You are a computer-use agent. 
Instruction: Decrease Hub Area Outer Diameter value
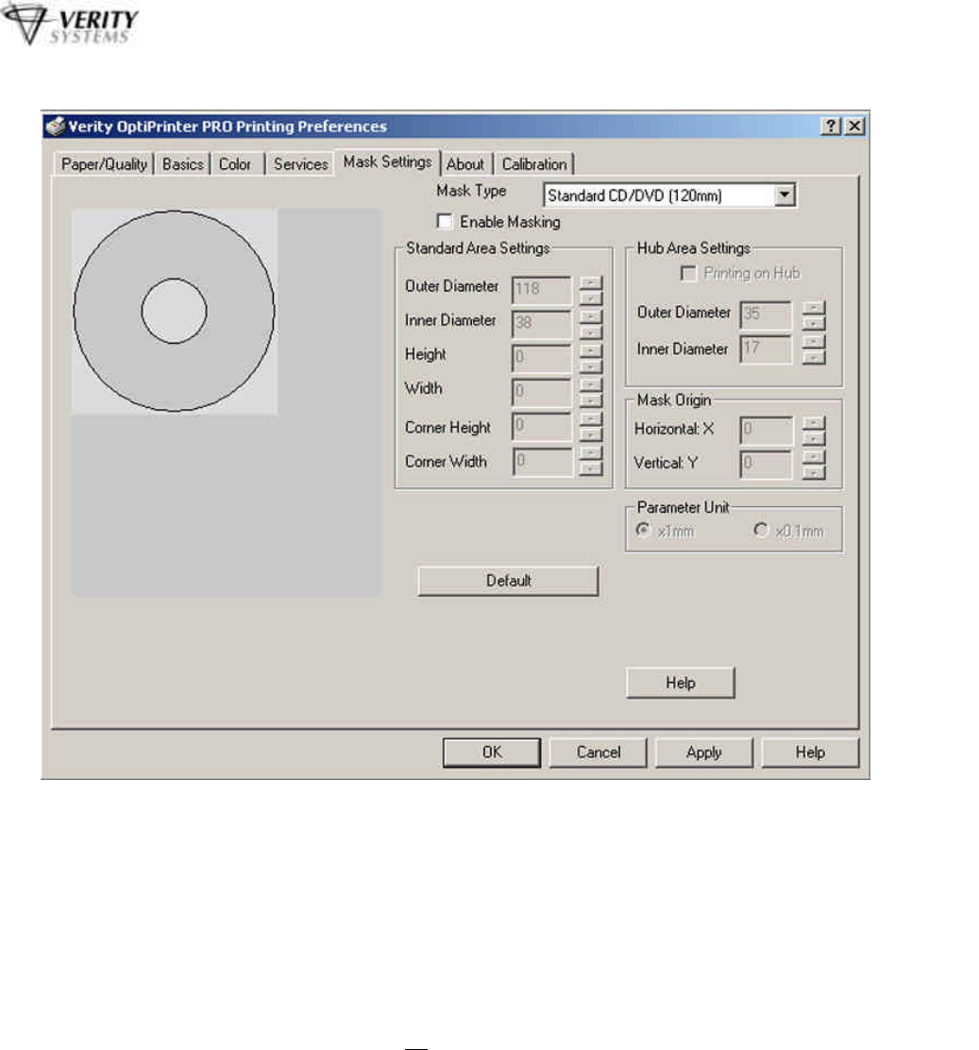point(814,323)
